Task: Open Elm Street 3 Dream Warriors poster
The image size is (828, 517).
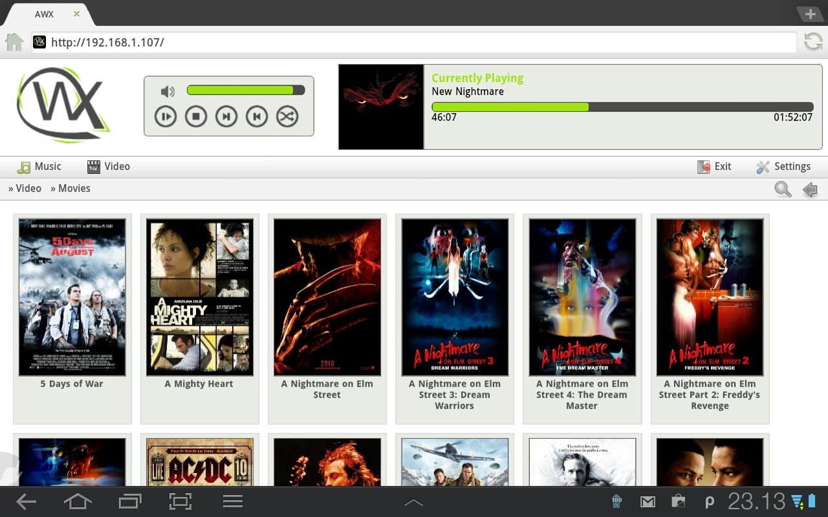Action: [454, 297]
